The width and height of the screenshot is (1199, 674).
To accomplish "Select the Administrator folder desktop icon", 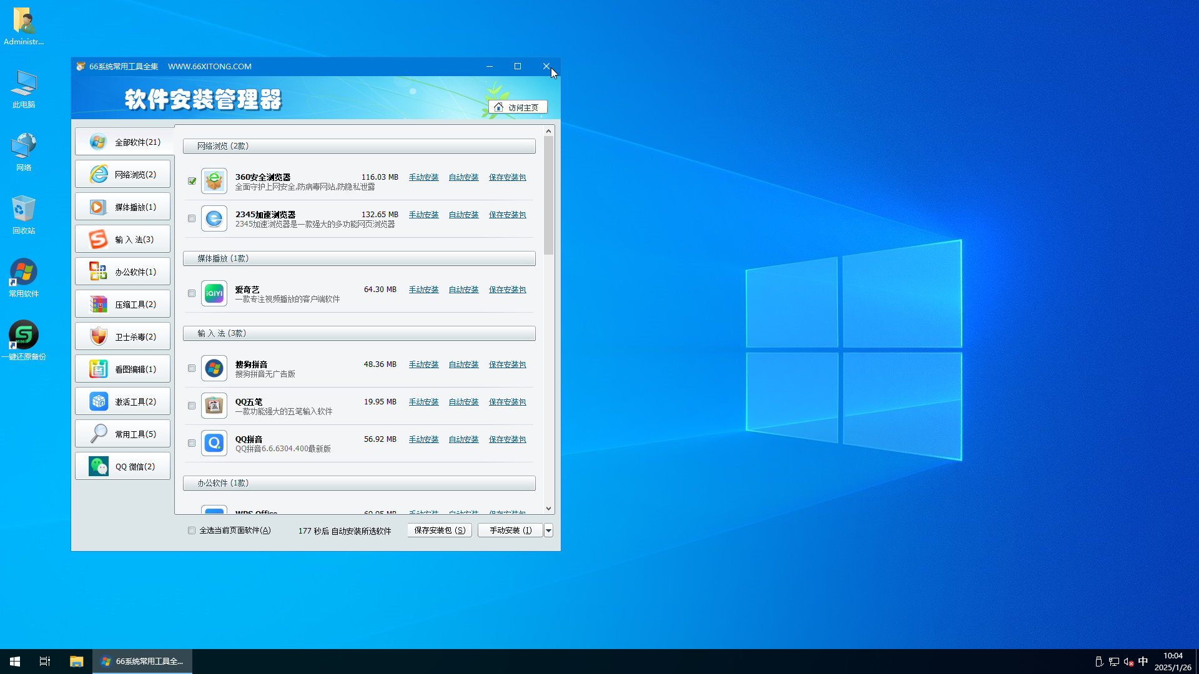I will point(24,26).
